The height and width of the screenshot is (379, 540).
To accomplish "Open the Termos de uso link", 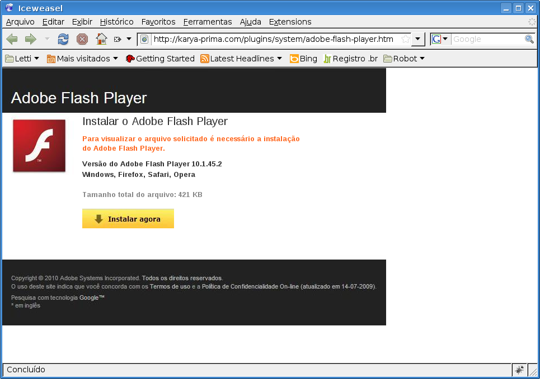I will click(x=170, y=286).
